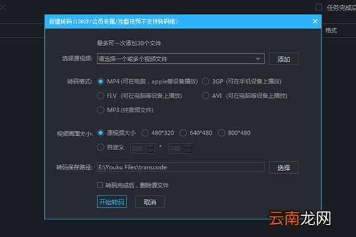The image size is (356, 237).
Task: Click 格式 column header in background window
Action: point(331,30)
